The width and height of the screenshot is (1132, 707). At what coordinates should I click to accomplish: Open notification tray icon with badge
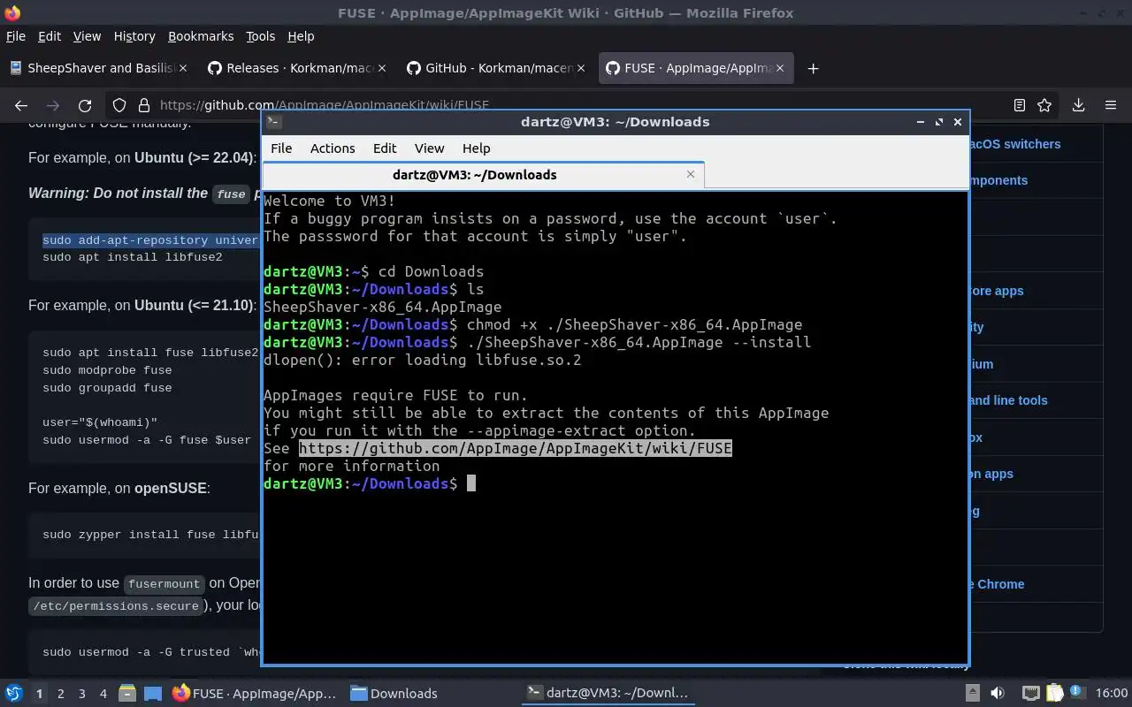point(1078,693)
